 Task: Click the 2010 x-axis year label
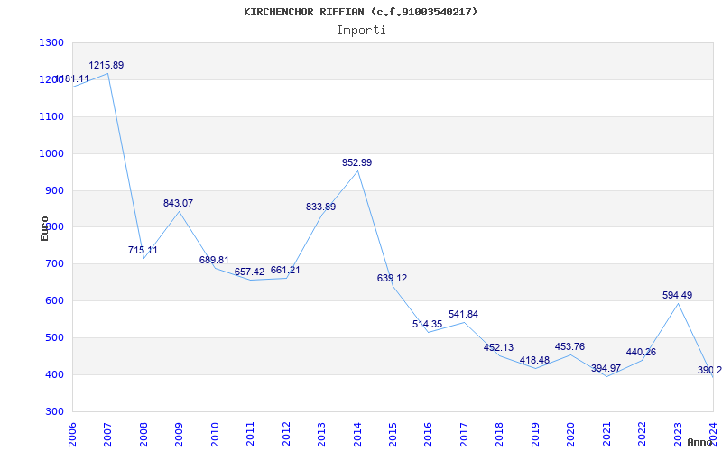[x=215, y=434]
